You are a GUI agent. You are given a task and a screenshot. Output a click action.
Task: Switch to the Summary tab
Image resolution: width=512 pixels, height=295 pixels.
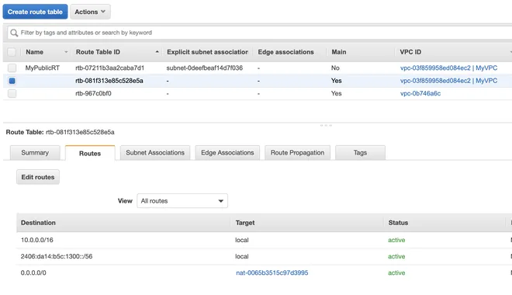35,153
